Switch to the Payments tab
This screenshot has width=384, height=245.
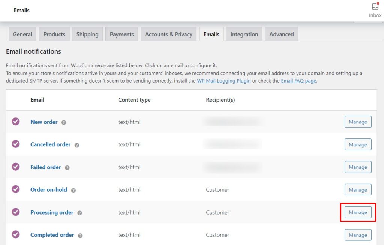[x=121, y=34]
